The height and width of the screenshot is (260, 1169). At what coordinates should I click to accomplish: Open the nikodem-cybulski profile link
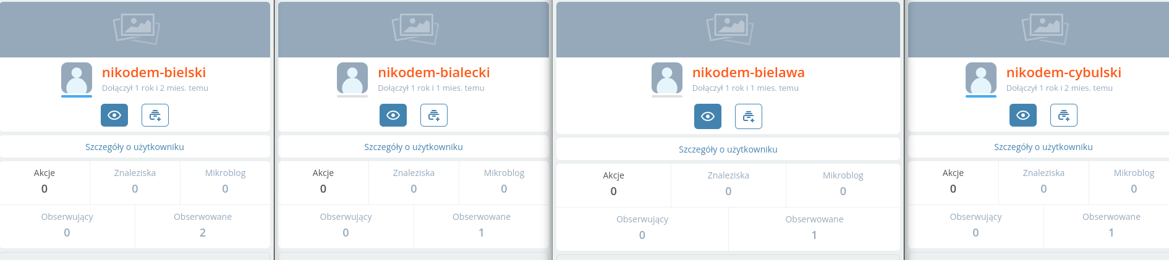[x=1063, y=73]
